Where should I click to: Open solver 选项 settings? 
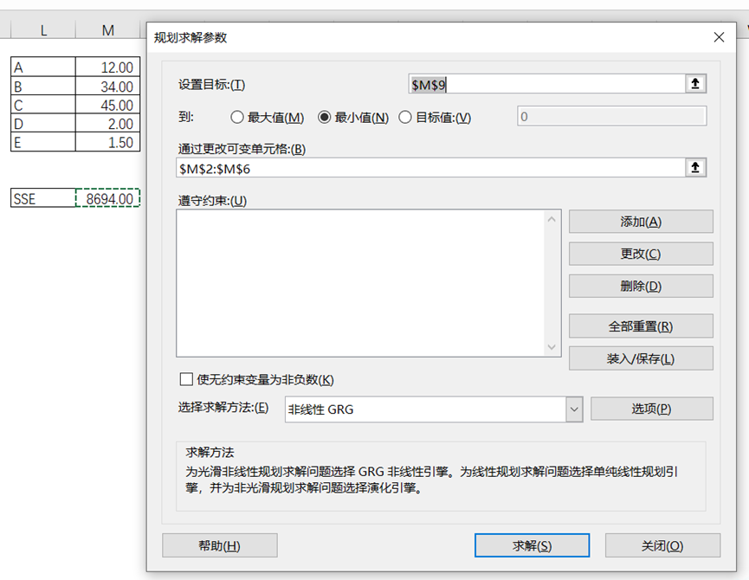[x=651, y=409]
